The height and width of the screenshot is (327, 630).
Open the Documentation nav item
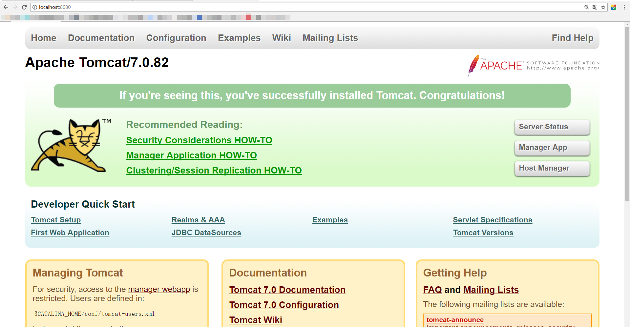101,38
